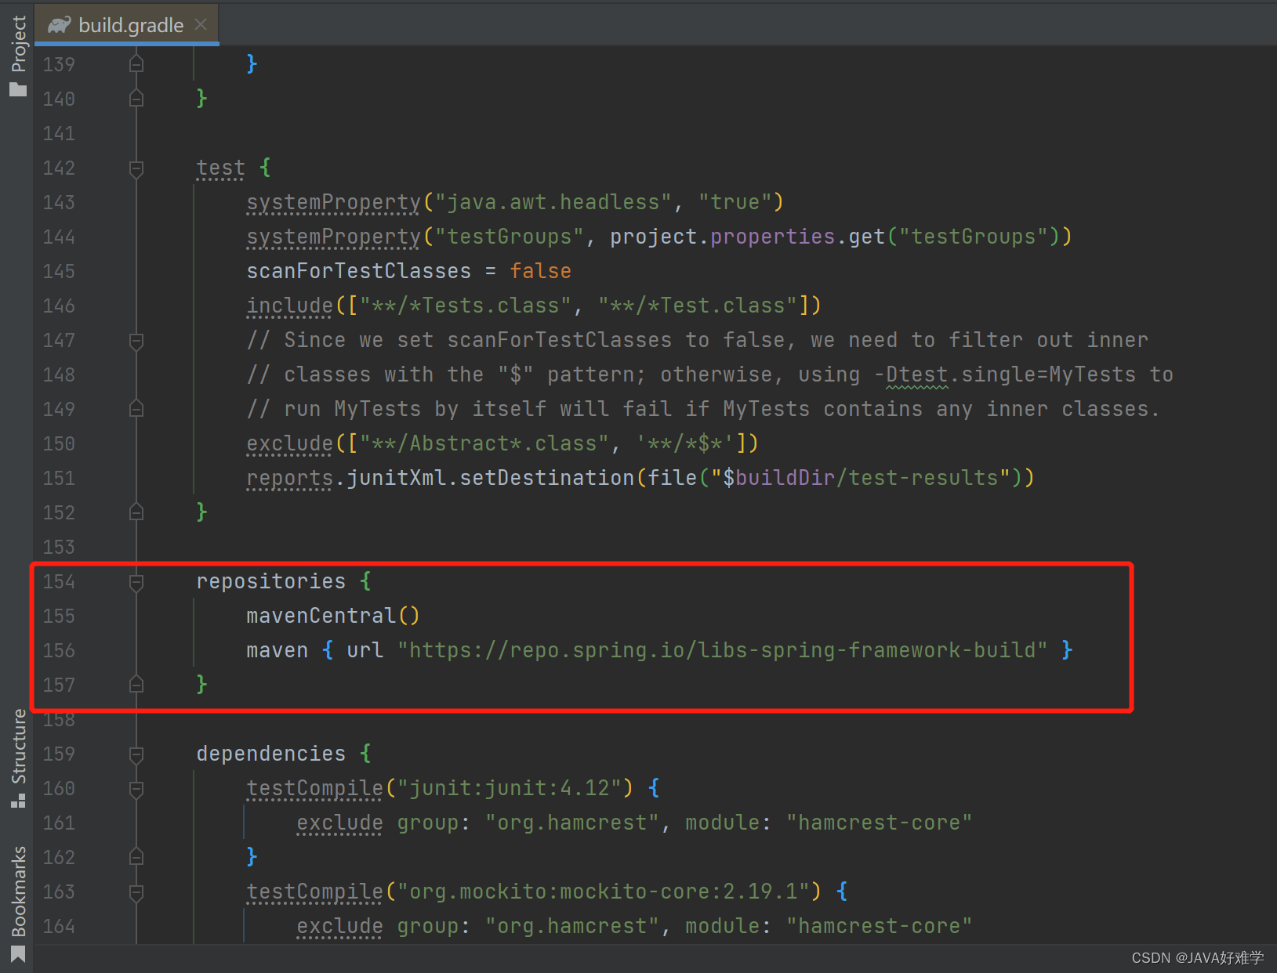The image size is (1277, 973).
Task: Click the fold end marker at line 162
Action: click(x=136, y=857)
